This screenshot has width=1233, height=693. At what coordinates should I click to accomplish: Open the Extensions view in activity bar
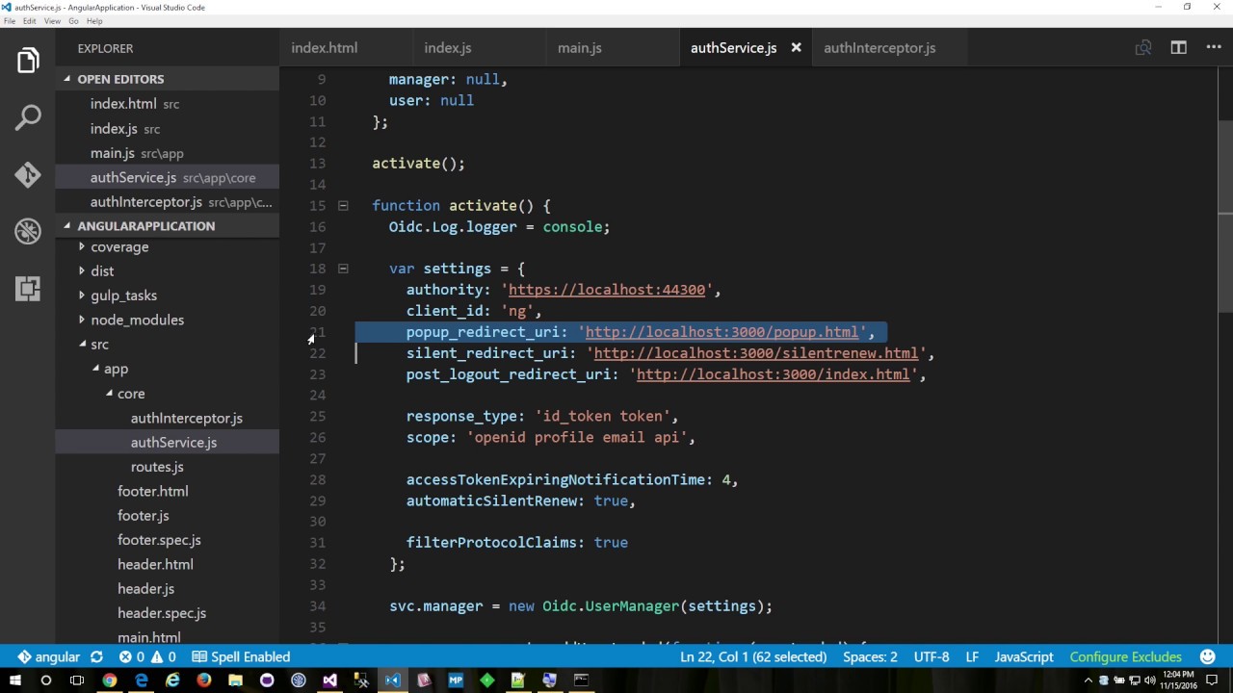pyautogui.click(x=28, y=288)
